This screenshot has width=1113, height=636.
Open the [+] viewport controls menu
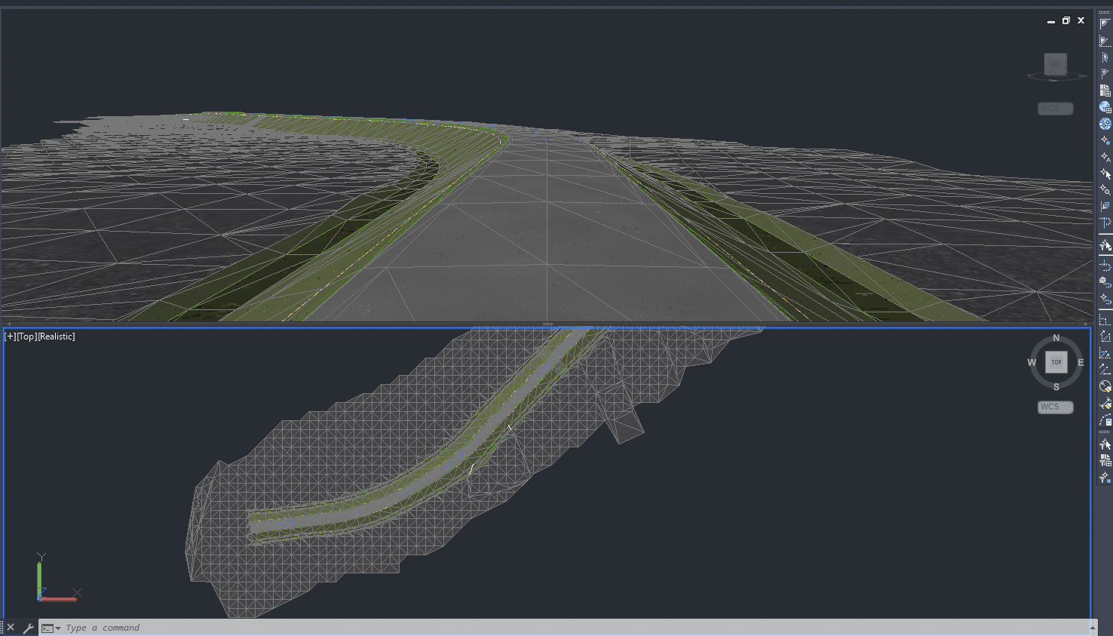pos(10,336)
